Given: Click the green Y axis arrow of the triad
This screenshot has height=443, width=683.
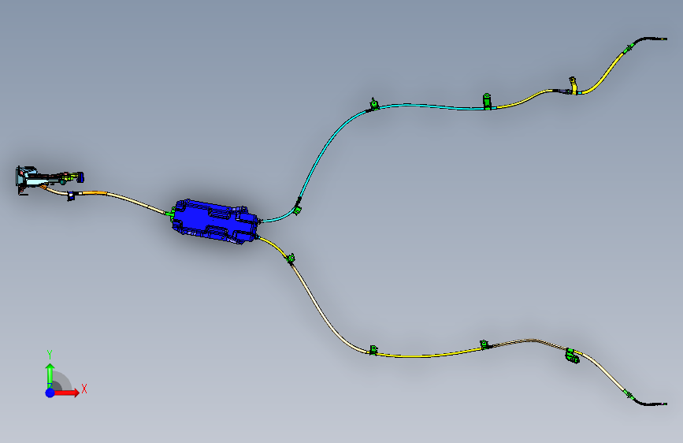Looking at the screenshot, I should [x=50, y=375].
